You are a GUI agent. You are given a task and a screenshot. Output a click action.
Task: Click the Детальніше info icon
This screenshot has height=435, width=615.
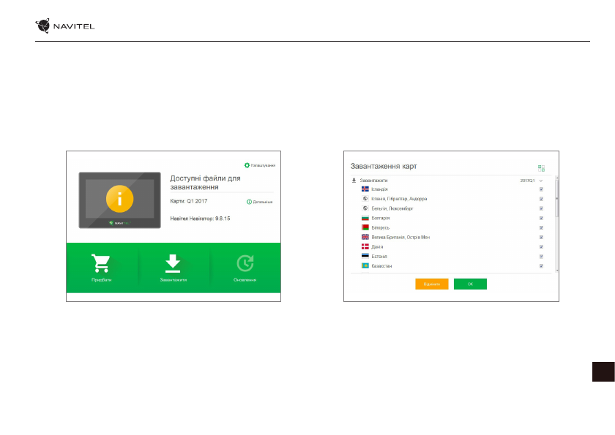coord(249,201)
